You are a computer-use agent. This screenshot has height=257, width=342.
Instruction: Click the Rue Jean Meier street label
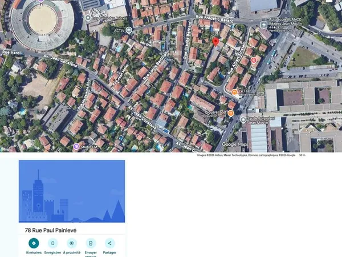click(120, 74)
